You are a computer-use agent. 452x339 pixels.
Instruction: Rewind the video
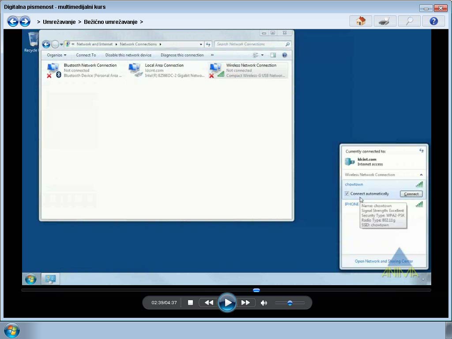(209, 303)
